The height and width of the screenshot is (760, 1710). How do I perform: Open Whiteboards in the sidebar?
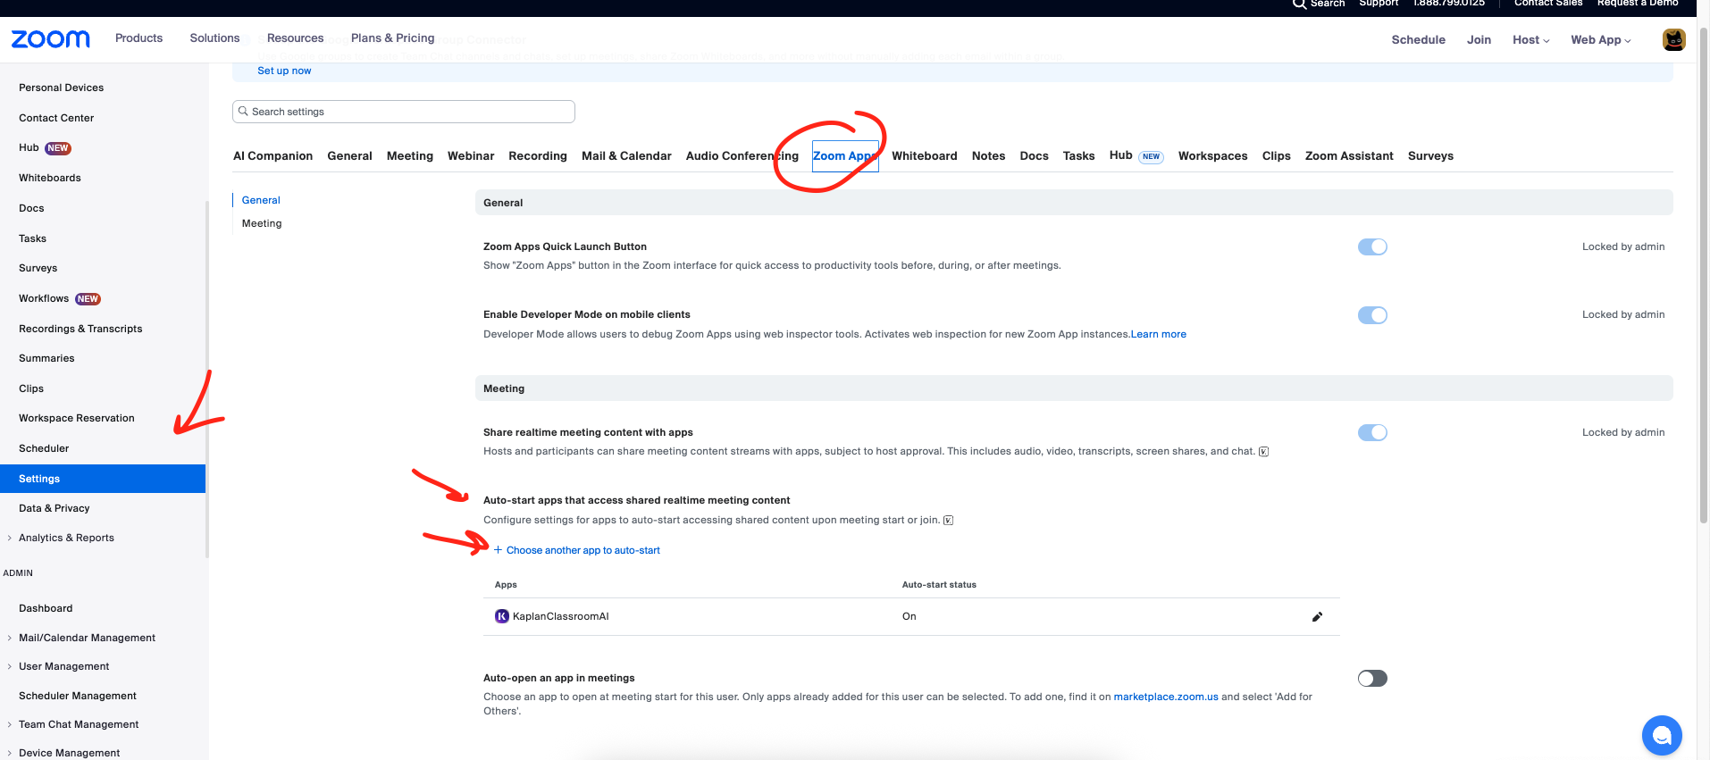point(50,179)
